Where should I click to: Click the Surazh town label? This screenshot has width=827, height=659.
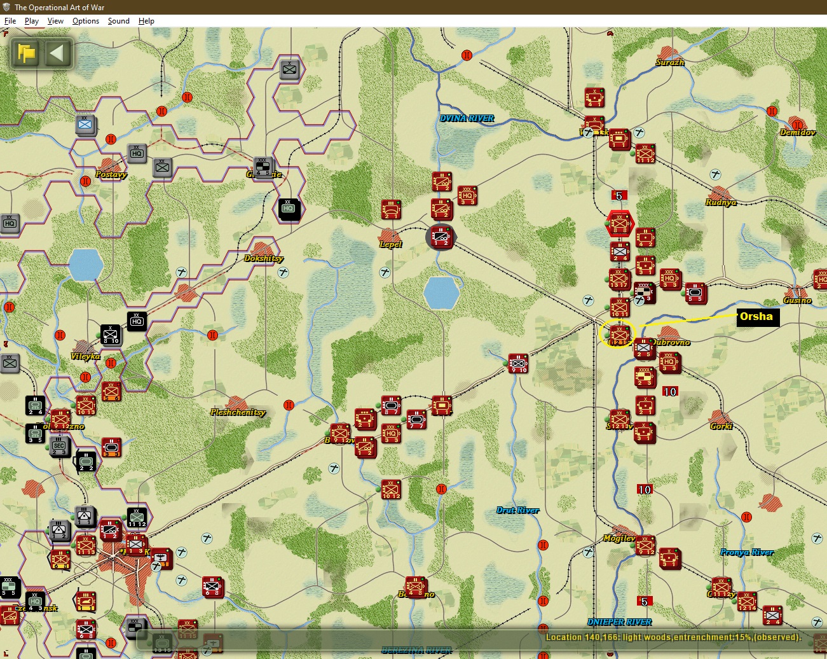(x=670, y=62)
